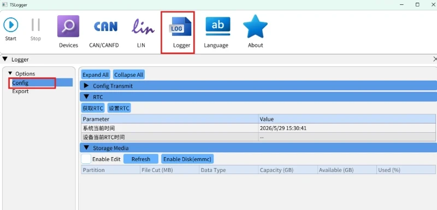Click the 系统当前时间 row label
This screenshot has width=437, height=210.
pyautogui.click(x=99, y=128)
